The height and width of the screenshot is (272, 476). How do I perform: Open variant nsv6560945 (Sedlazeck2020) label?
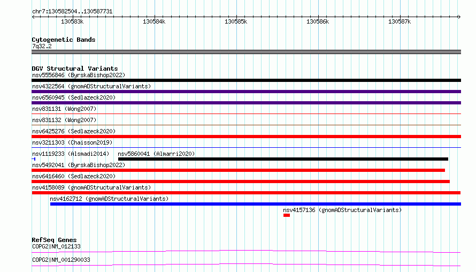(74, 97)
